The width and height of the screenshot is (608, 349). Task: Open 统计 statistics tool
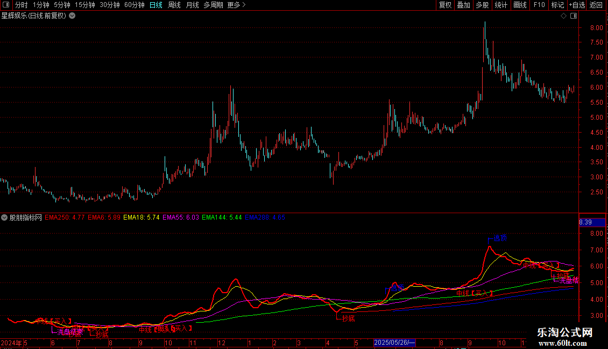pos(501,5)
